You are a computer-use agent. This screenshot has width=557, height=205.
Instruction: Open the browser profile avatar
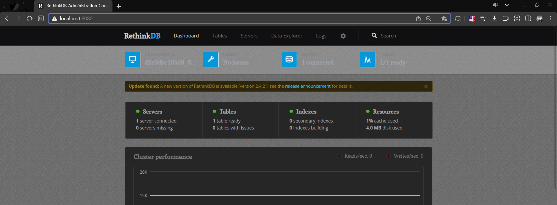click(540, 19)
